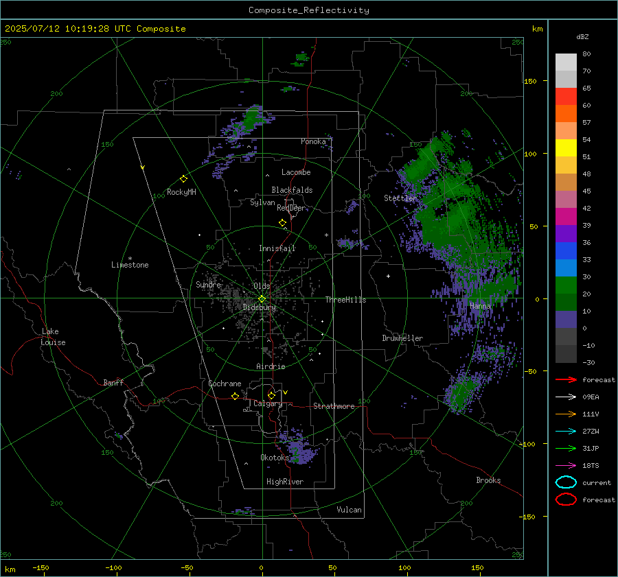618x577 pixels.
Task: Pick the blue 36–33 dBZ swatch
Action: [x=566, y=250]
